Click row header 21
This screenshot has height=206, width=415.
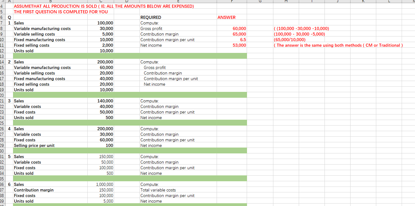[3, 101]
